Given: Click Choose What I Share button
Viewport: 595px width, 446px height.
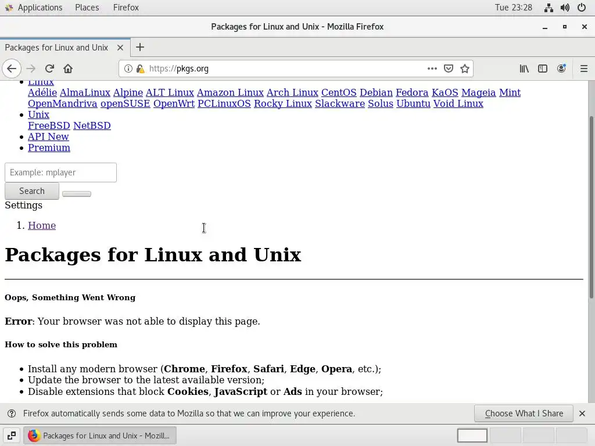Looking at the screenshot, I should tap(524, 413).
